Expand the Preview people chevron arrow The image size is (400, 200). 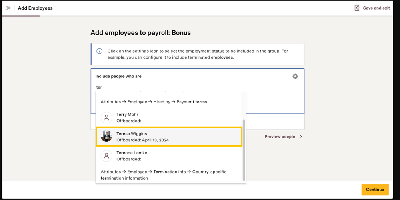tap(301, 137)
